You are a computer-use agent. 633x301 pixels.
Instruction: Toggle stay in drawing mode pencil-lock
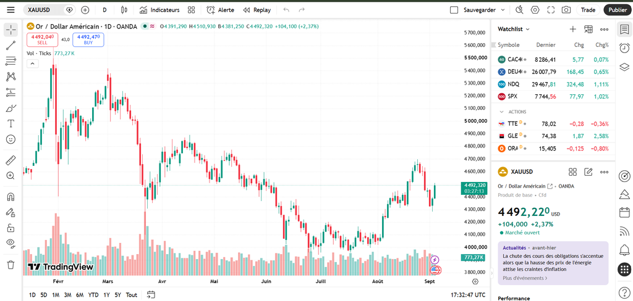pyautogui.click(x=11, y=212)
